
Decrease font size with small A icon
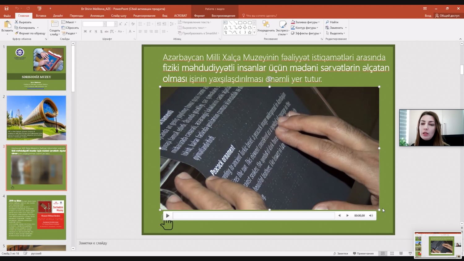pos(126,24)
